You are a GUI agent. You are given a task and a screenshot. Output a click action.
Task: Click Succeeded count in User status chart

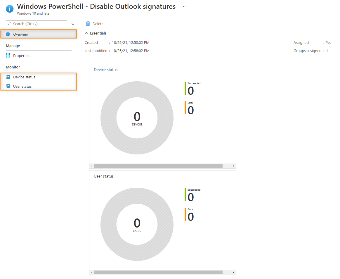click(191, 197)
